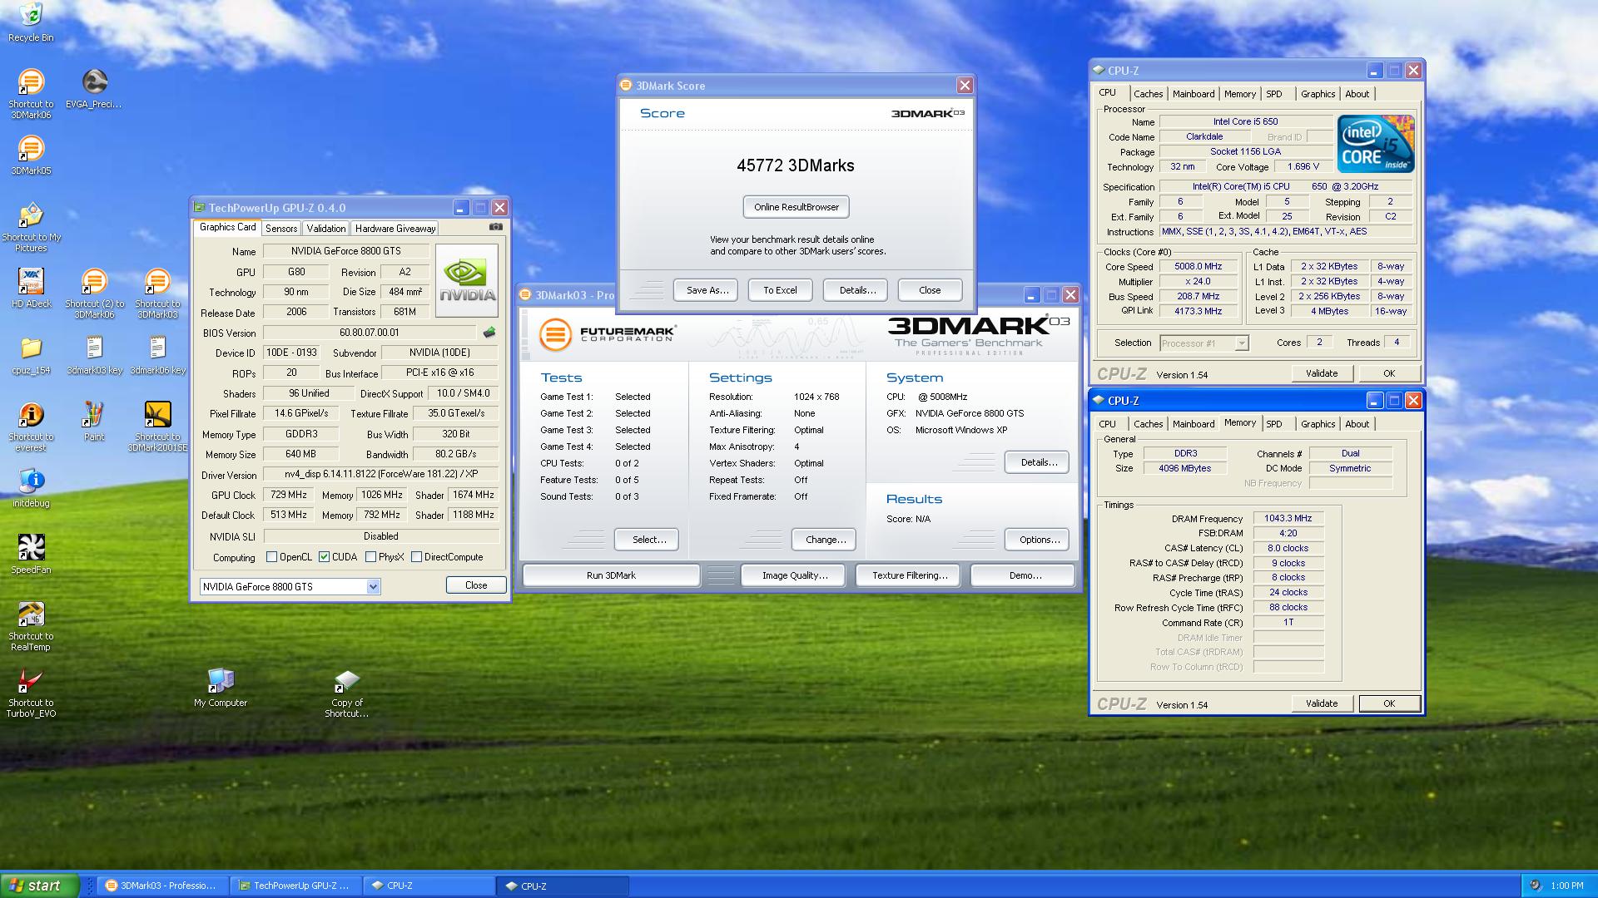Image resolution: width=1598 pixels, height=898 pixels.
Task: Uncheck the CUDA checkbox
Action: pyautogui.click(x=324, y=557)
